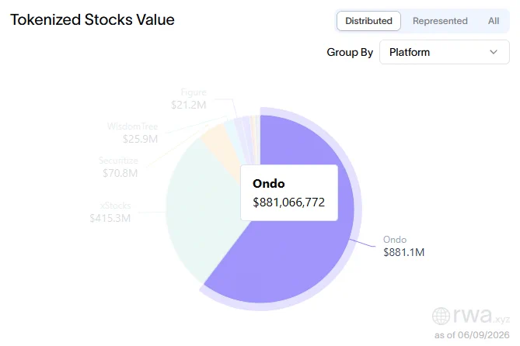Click the Securitize $70.8M chart label
This screenshot has width=520, height=346.
tap(118, 167)
